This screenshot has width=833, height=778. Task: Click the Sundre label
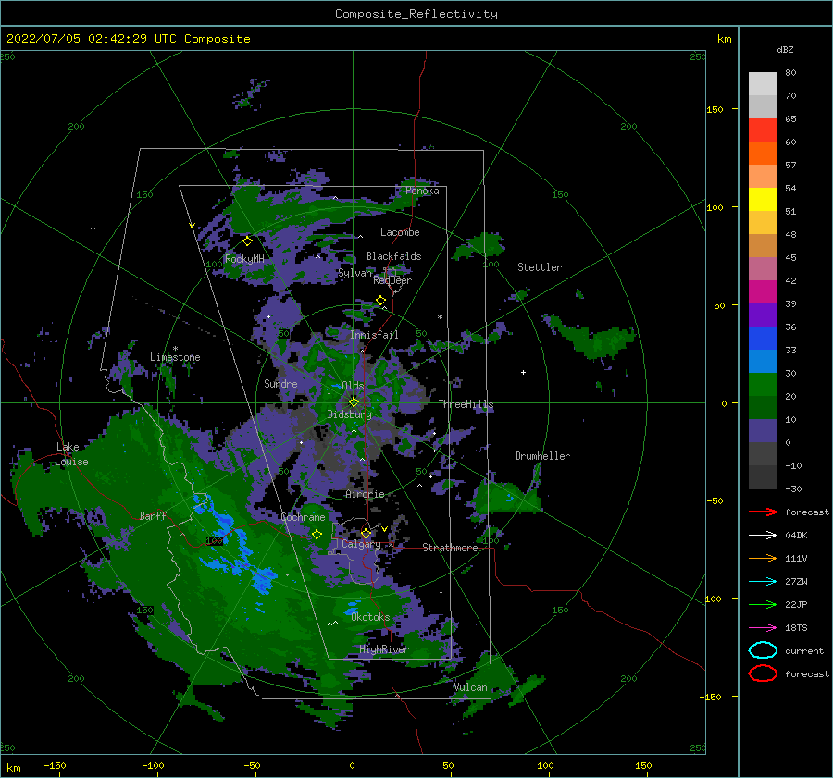[280, 383]
